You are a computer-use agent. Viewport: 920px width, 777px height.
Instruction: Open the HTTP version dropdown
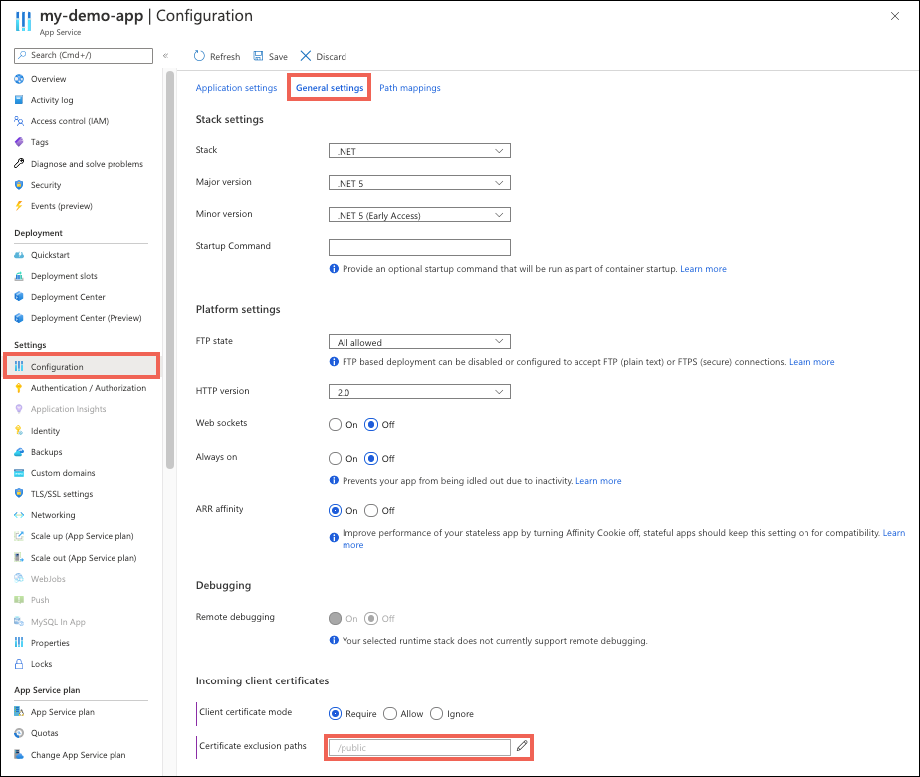(419, 392)
